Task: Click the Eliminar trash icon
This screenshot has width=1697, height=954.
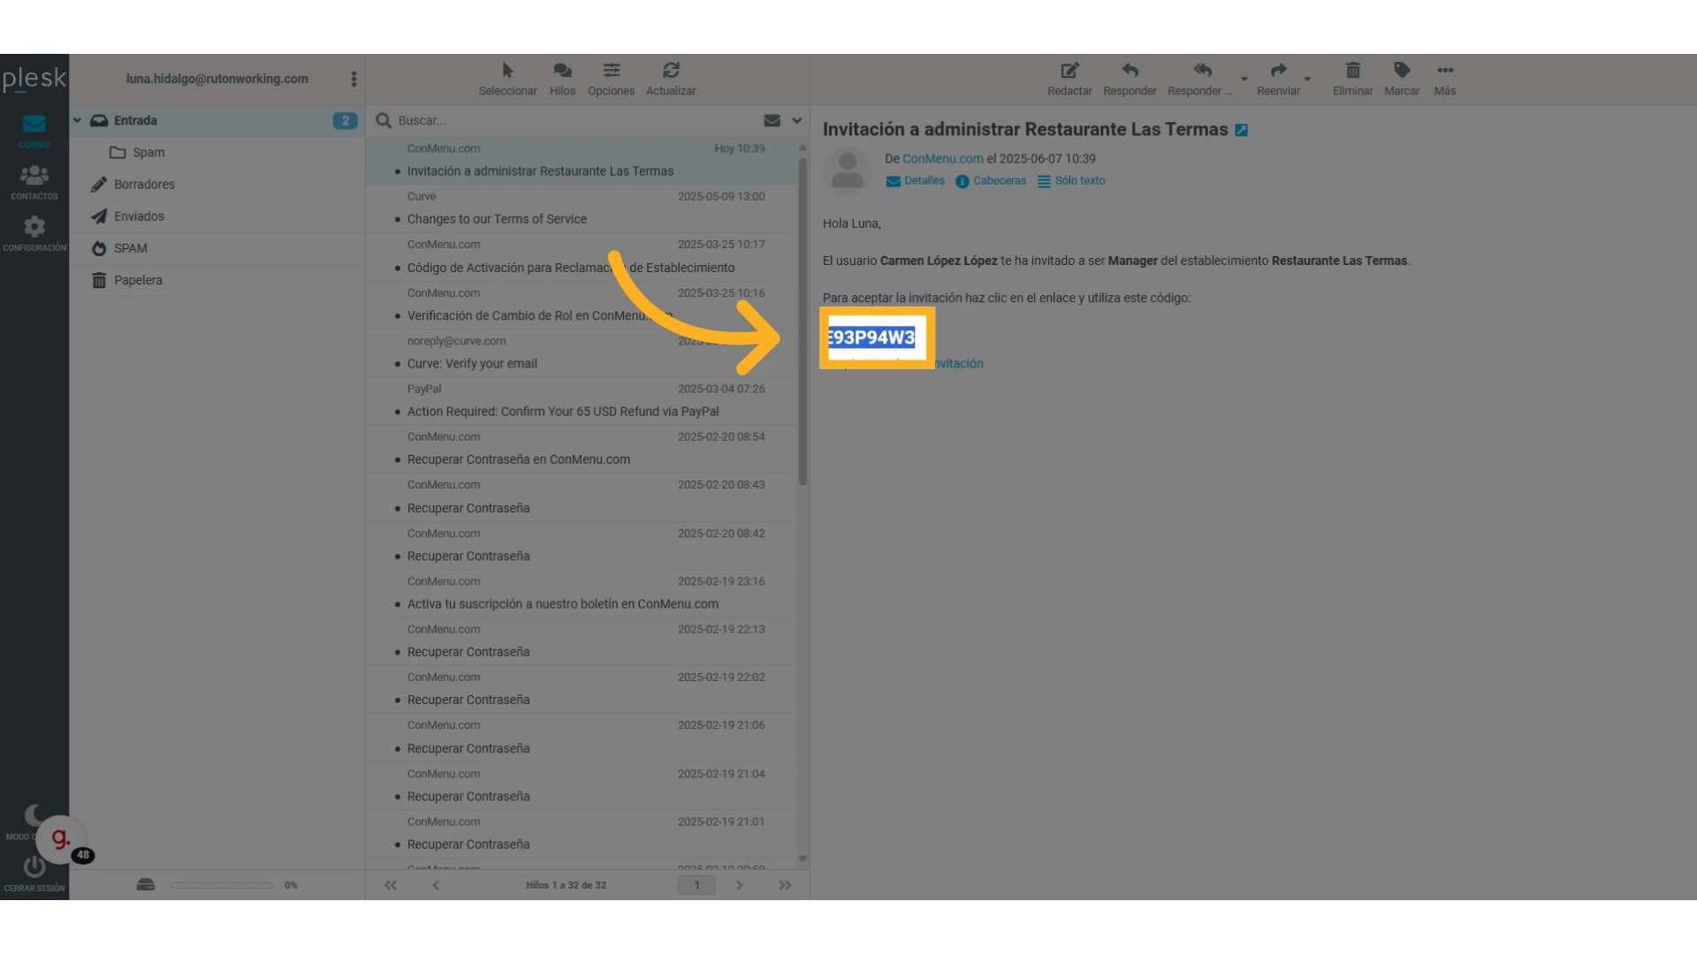Action: [x=1352, y=71]
